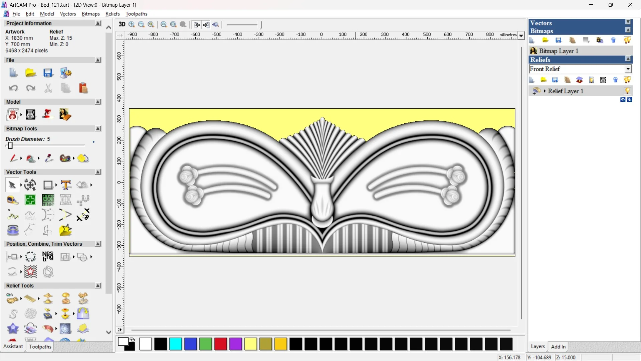Delete bitmap layer with trash icon

(x=613, y=40)
